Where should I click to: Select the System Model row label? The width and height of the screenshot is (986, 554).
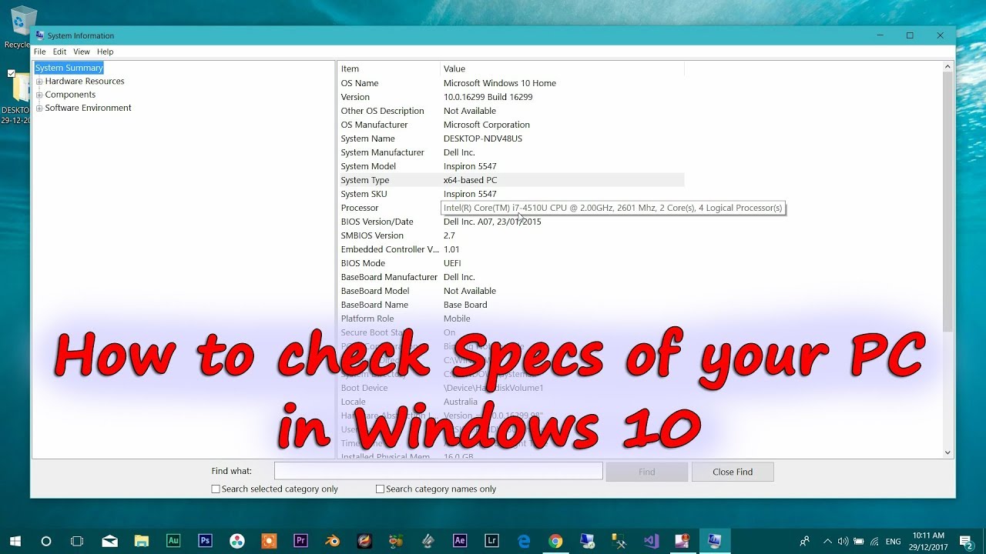(368, 166)
